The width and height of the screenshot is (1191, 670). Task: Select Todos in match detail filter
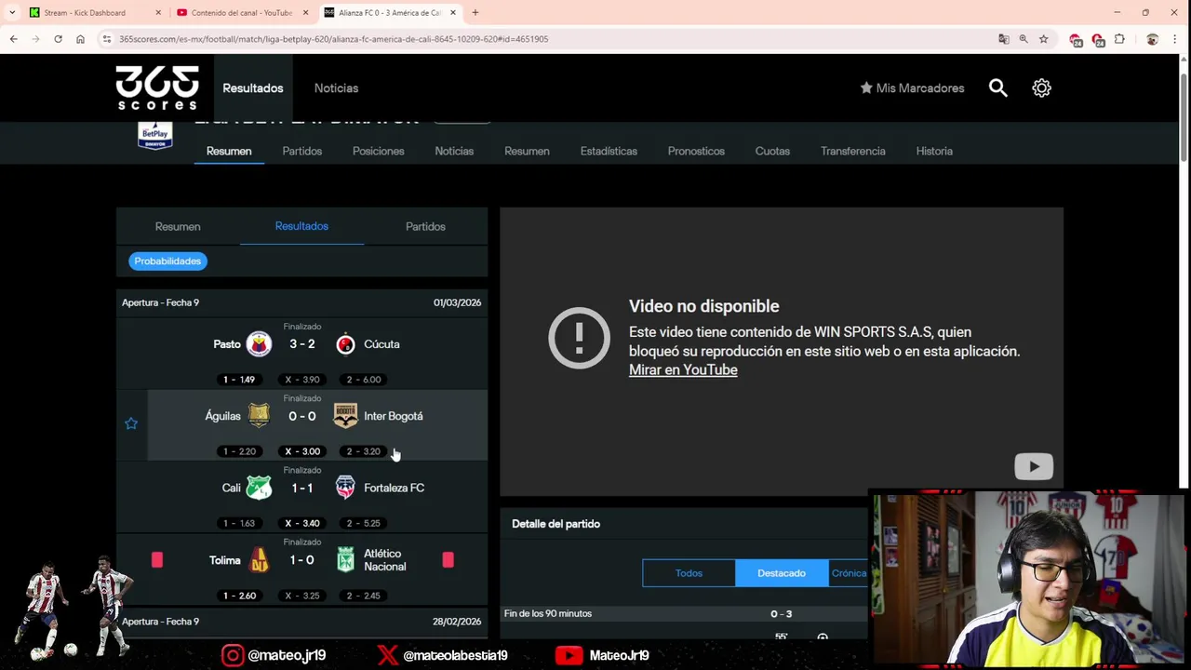click(689, 573)
